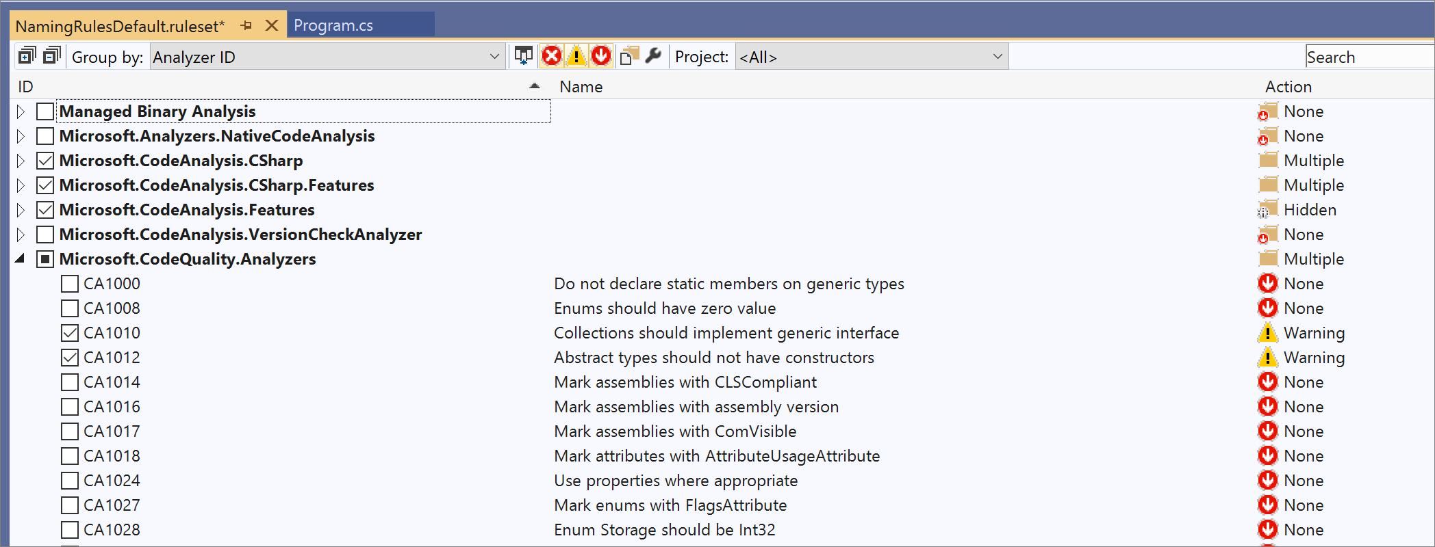Screen dimensions: 1435x547
Task: Toggle the Microsoft.CodeQuality.Analyzers checkbox
Action: tap(45, 259)
